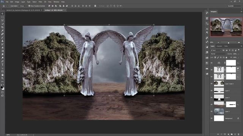
Task: Open the Fill slider dropdown arrow
Action: tap(238, 57)
